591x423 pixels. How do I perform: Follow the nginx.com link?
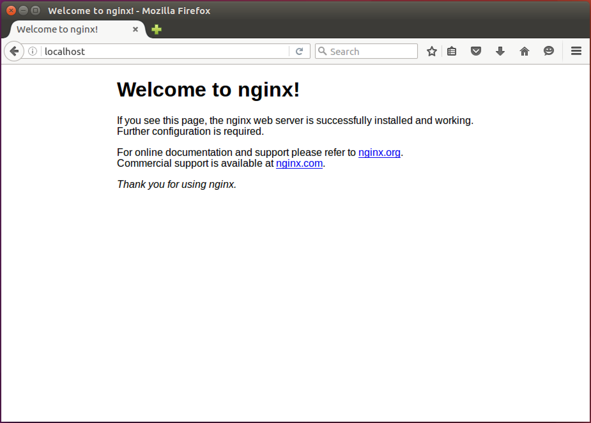299,163
